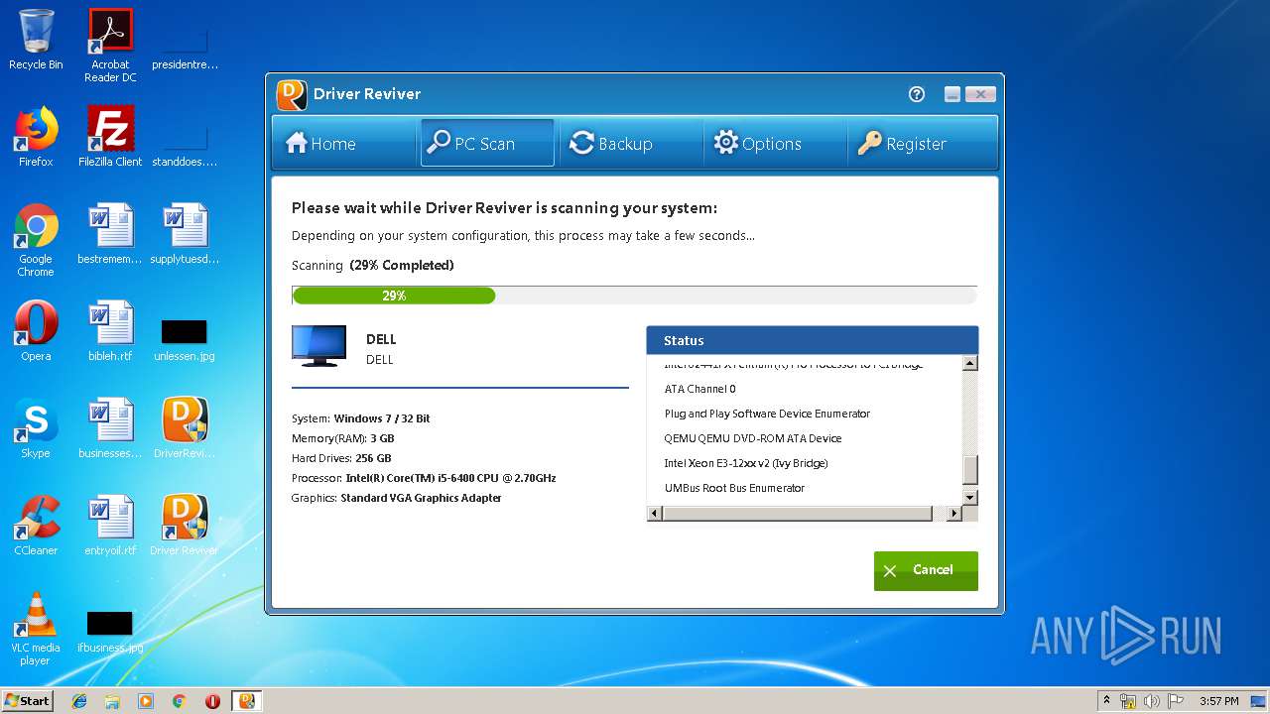Viewport: 1270px width, 714px height.
Task: Click the DELL computer monitor image
Action: 319,346
